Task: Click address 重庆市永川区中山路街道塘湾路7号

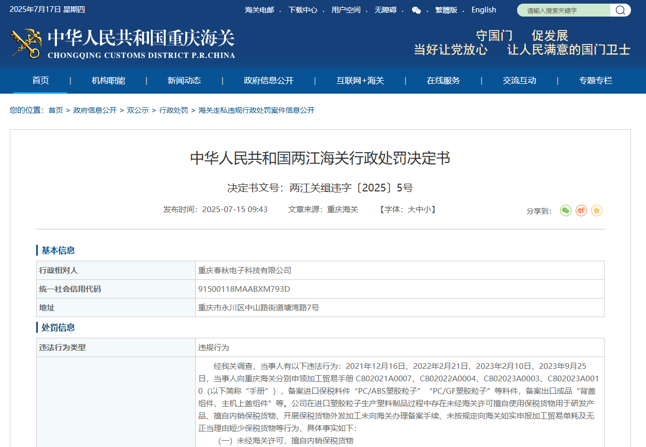Action: 259,308
